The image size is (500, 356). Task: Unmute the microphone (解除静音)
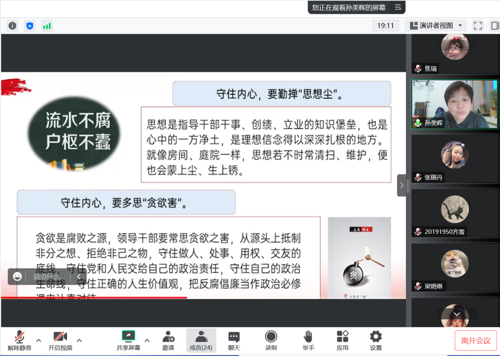click(19, 341)
